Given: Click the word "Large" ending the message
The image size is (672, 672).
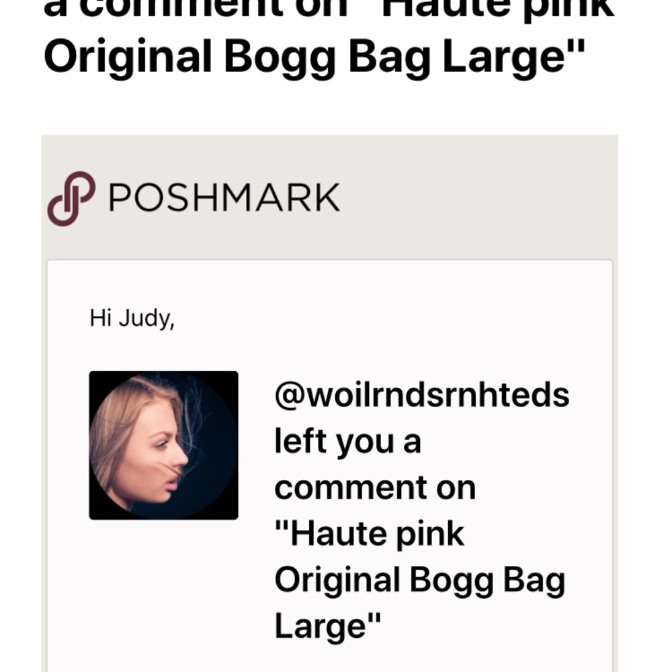Looking at the screenshot, I should [320, 626].
